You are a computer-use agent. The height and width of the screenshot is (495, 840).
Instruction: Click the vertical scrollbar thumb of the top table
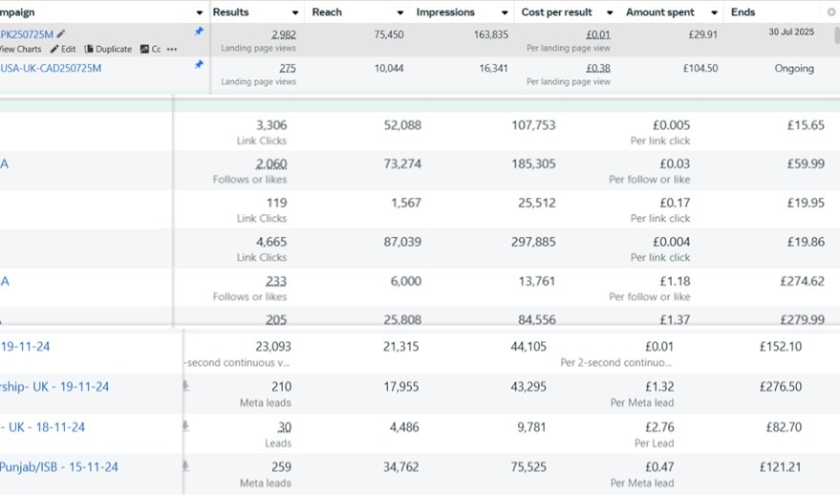(x=837, y=35)
